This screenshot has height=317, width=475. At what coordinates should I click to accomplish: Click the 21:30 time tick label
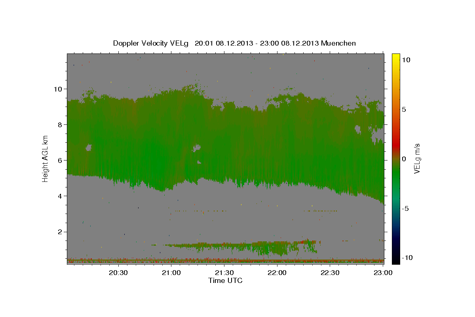pyautogui.click(x=224, y=273)
